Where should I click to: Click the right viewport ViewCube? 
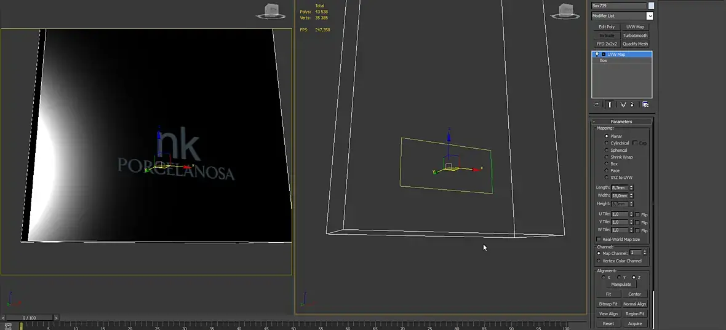click(565, 11)
